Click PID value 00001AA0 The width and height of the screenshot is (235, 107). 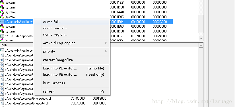(117, 12)
